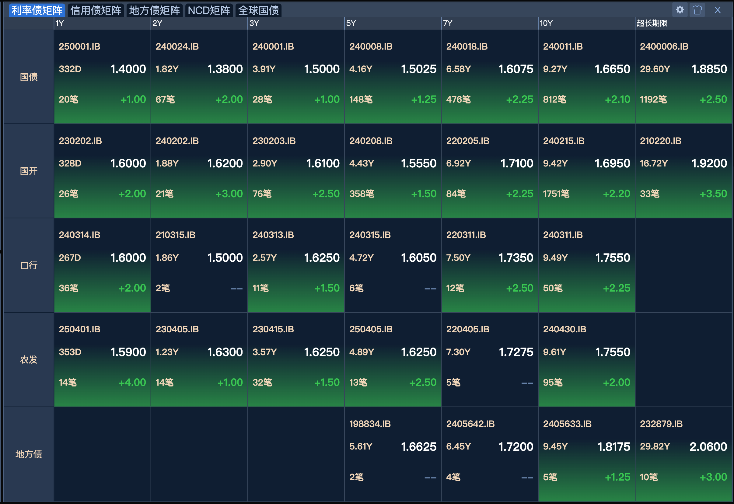
Task: Select the 利率债矩阵 tab
Action: pos(36,10)
